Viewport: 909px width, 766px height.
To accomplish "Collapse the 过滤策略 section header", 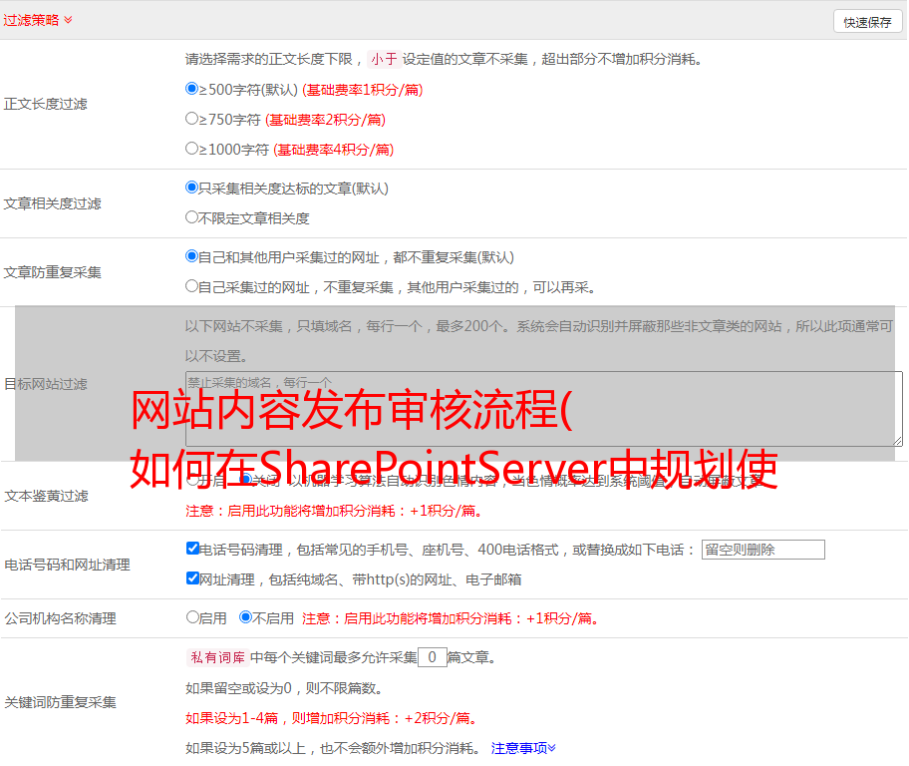I will coord(38,20).
